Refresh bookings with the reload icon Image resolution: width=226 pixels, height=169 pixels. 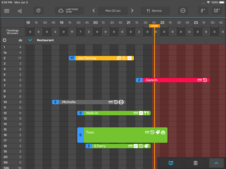point(38,11)
